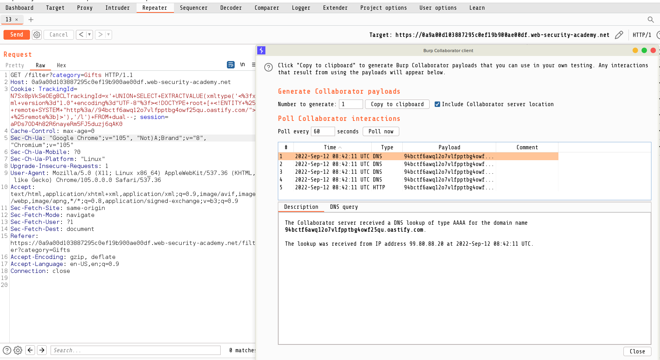Screen dimensions: 660x360
Task: Switch request view to Hex
Action: point(61,65)
